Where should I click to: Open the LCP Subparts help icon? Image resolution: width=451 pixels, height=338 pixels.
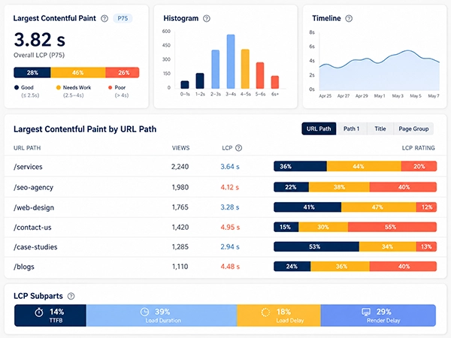tap(71, 296)
